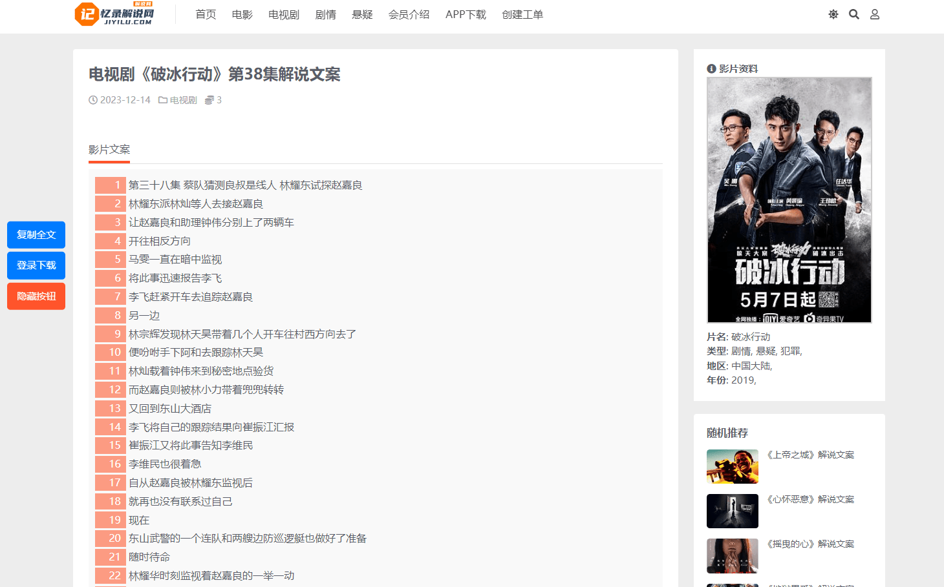Click the coins icon next to 3
The width and height of the screenshot is (944, 587).
point(209,100)
